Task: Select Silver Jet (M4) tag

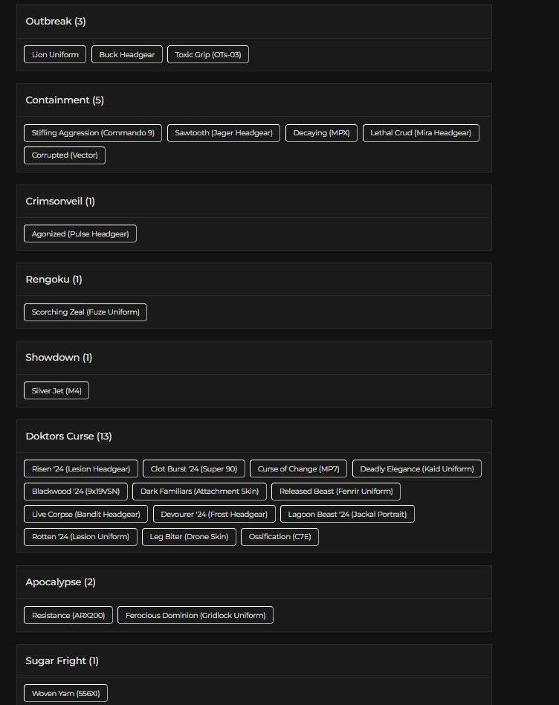Action: point(56,390)
